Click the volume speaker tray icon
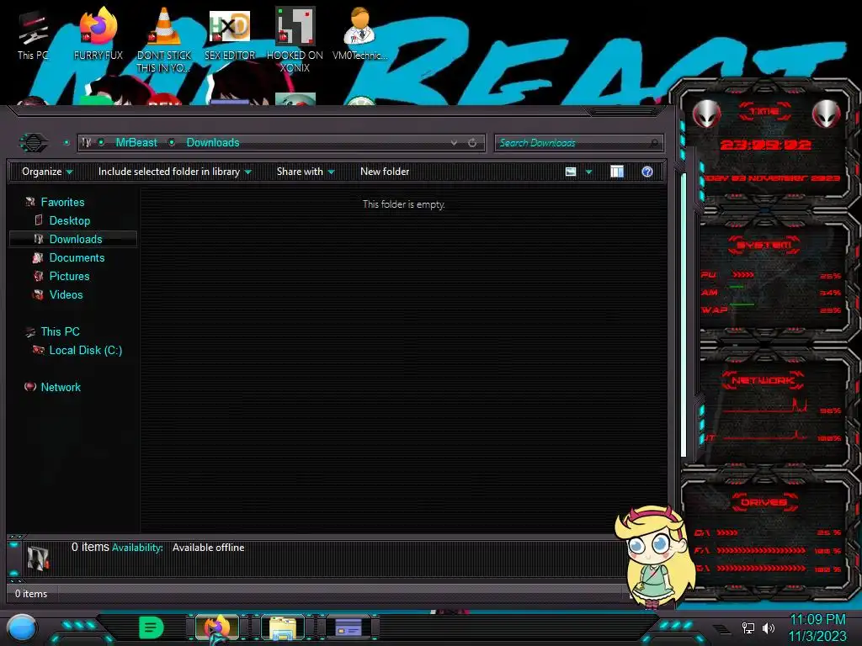Image resolution: width=862 pixels, height=646 pixels. click(768, 627)
